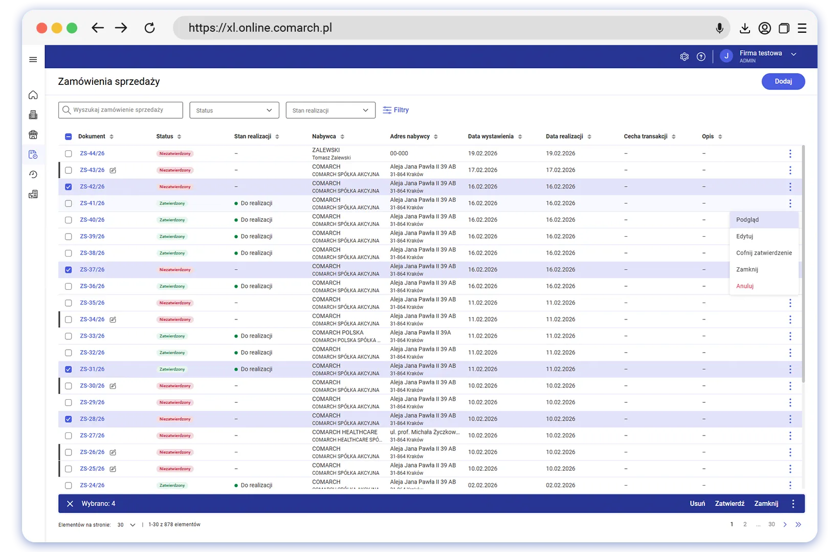This screenshot has height=552, width=839.
Task: Click the edit icon next to ZS-43/26
Action: pyautogui.click(x=113, y=170)
